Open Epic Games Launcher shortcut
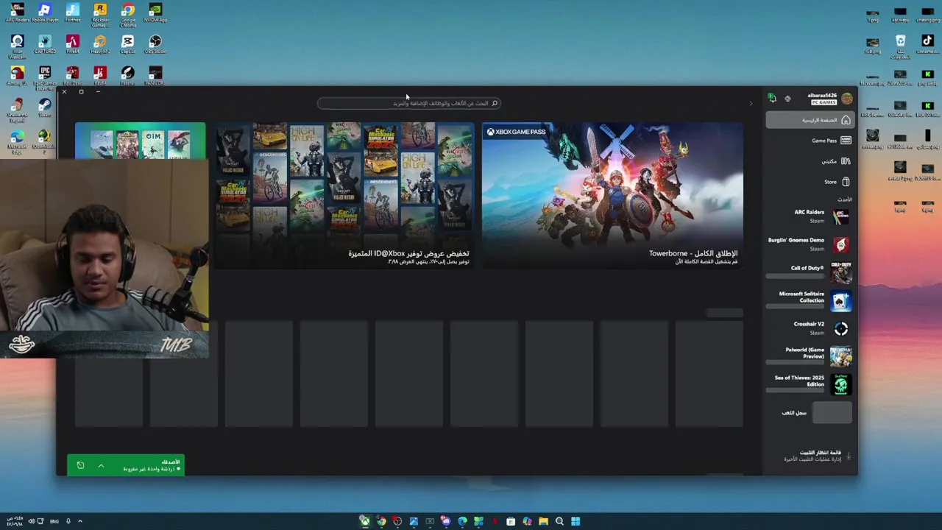Screen dimensions: 942x530 [45, 77]
